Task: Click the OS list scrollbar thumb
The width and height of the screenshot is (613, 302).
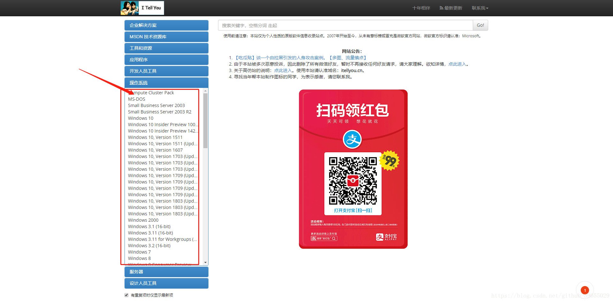Action: tap(205, 121)
